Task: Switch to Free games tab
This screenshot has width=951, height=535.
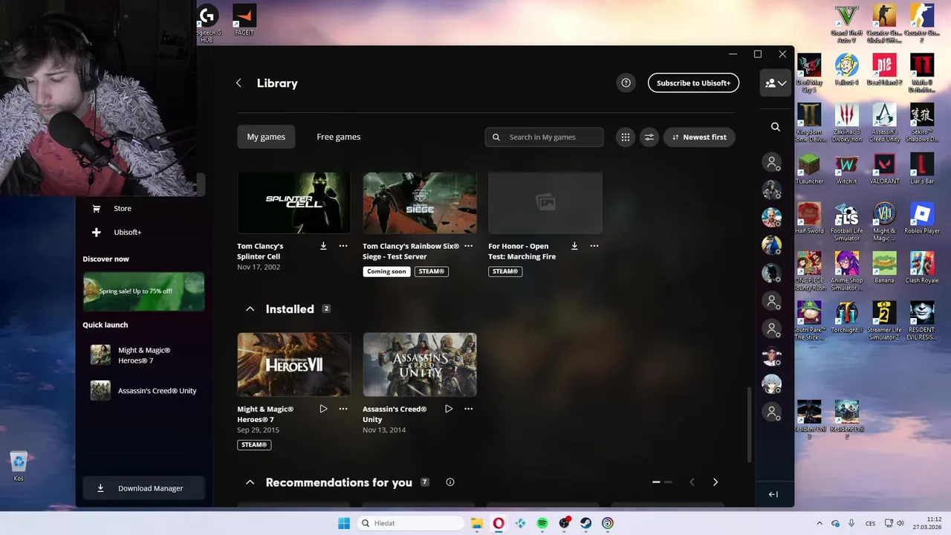Action: [339, 137]
